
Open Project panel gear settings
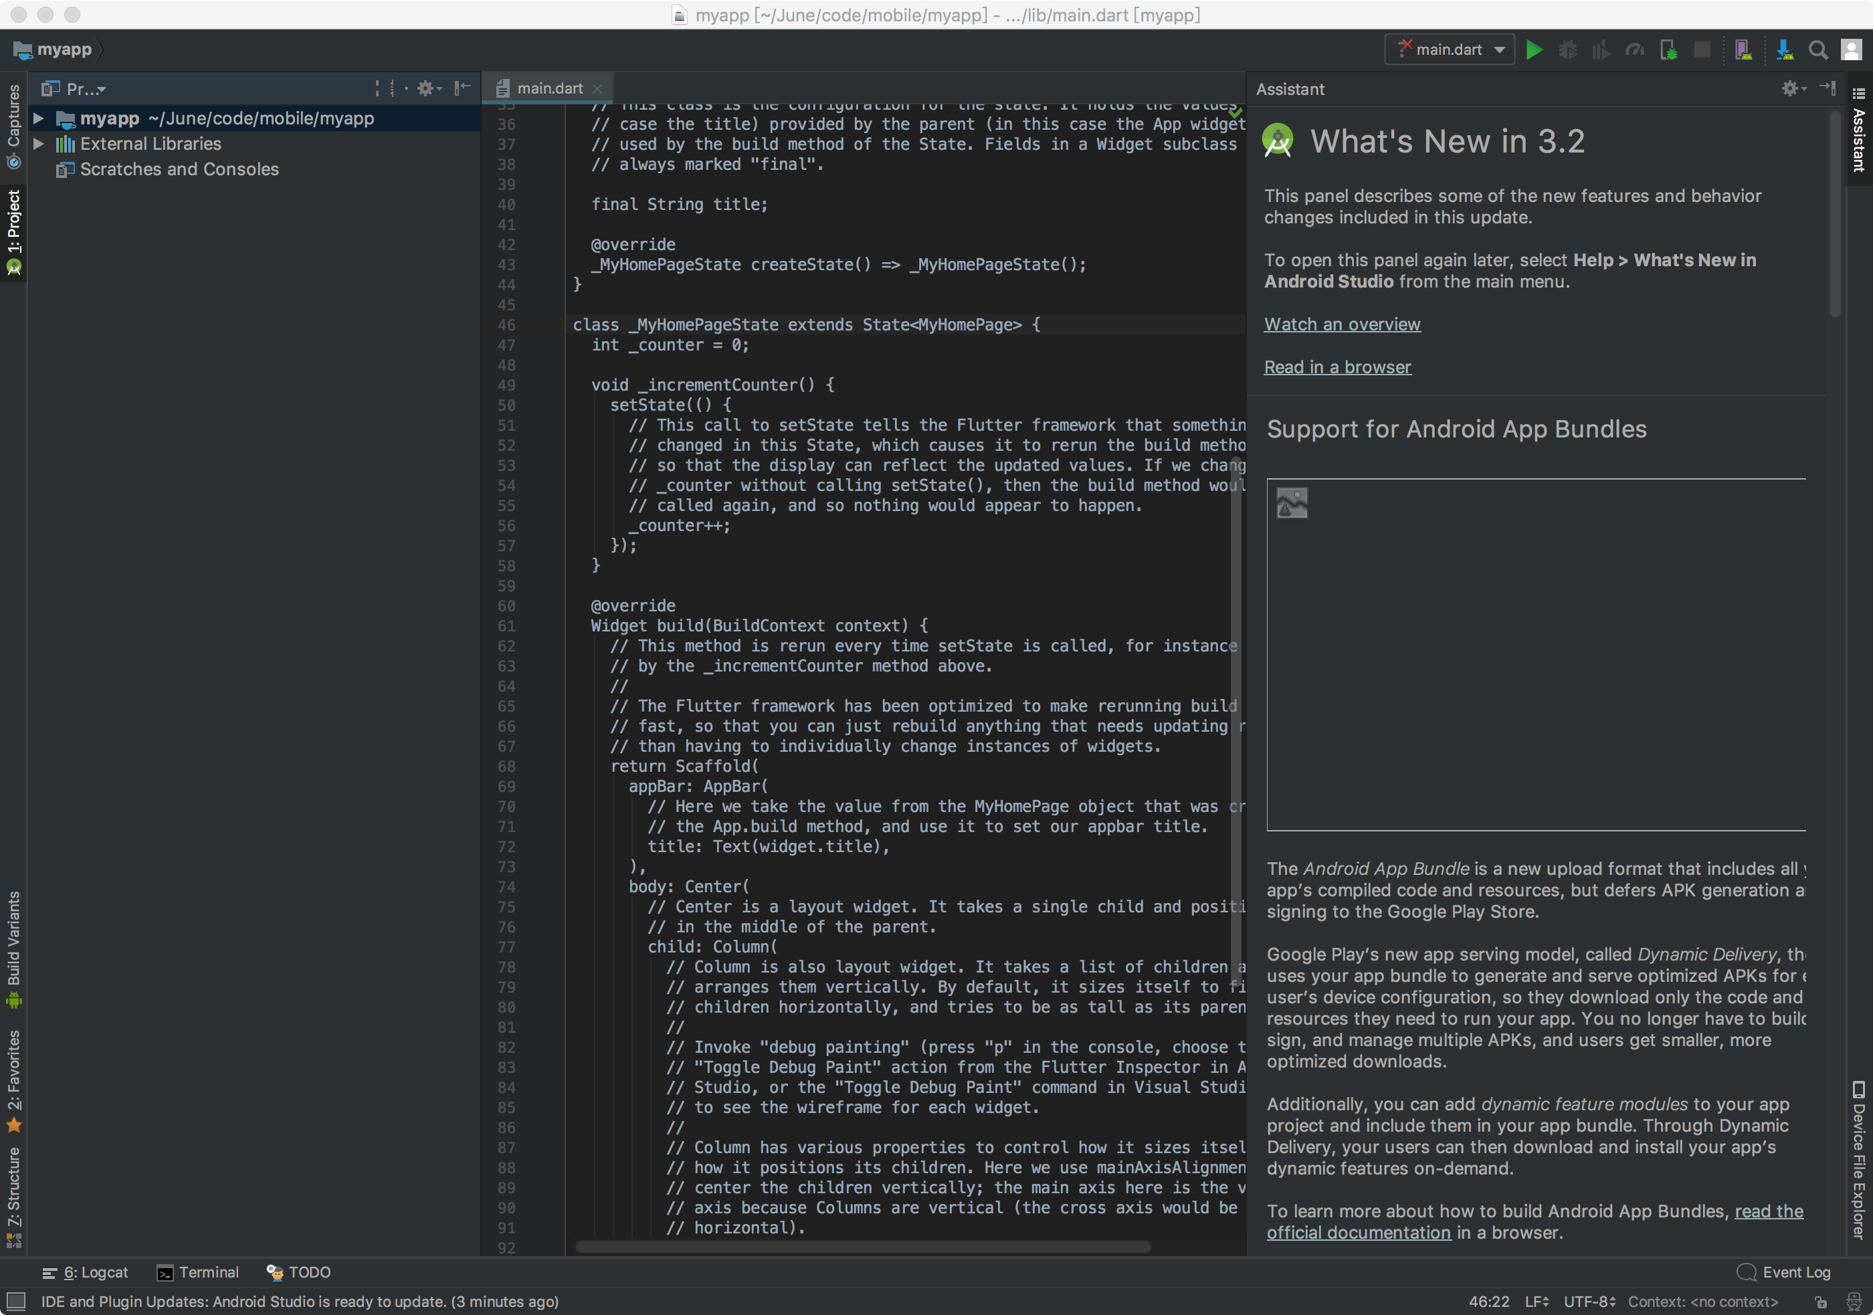pos(428,88)
